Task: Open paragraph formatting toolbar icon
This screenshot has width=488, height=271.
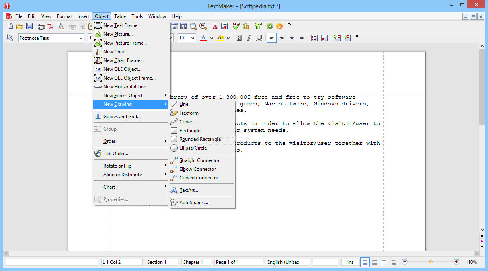Action: click(x=224, y=26)
